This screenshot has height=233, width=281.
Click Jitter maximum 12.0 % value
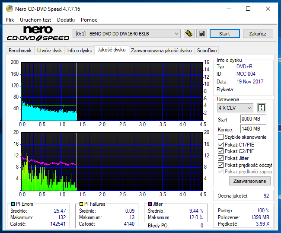[x=196, y=217]
